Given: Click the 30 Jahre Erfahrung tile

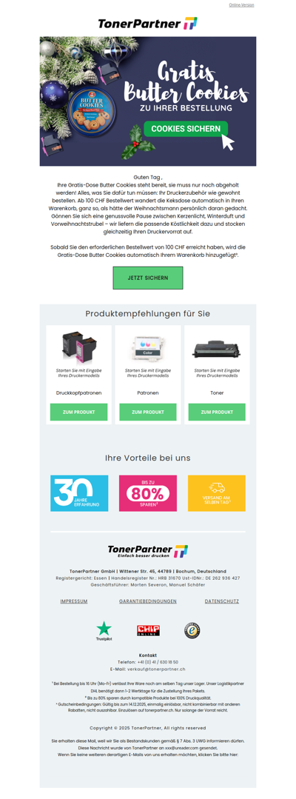Looking at the screenshot, I should coord(79,493).
